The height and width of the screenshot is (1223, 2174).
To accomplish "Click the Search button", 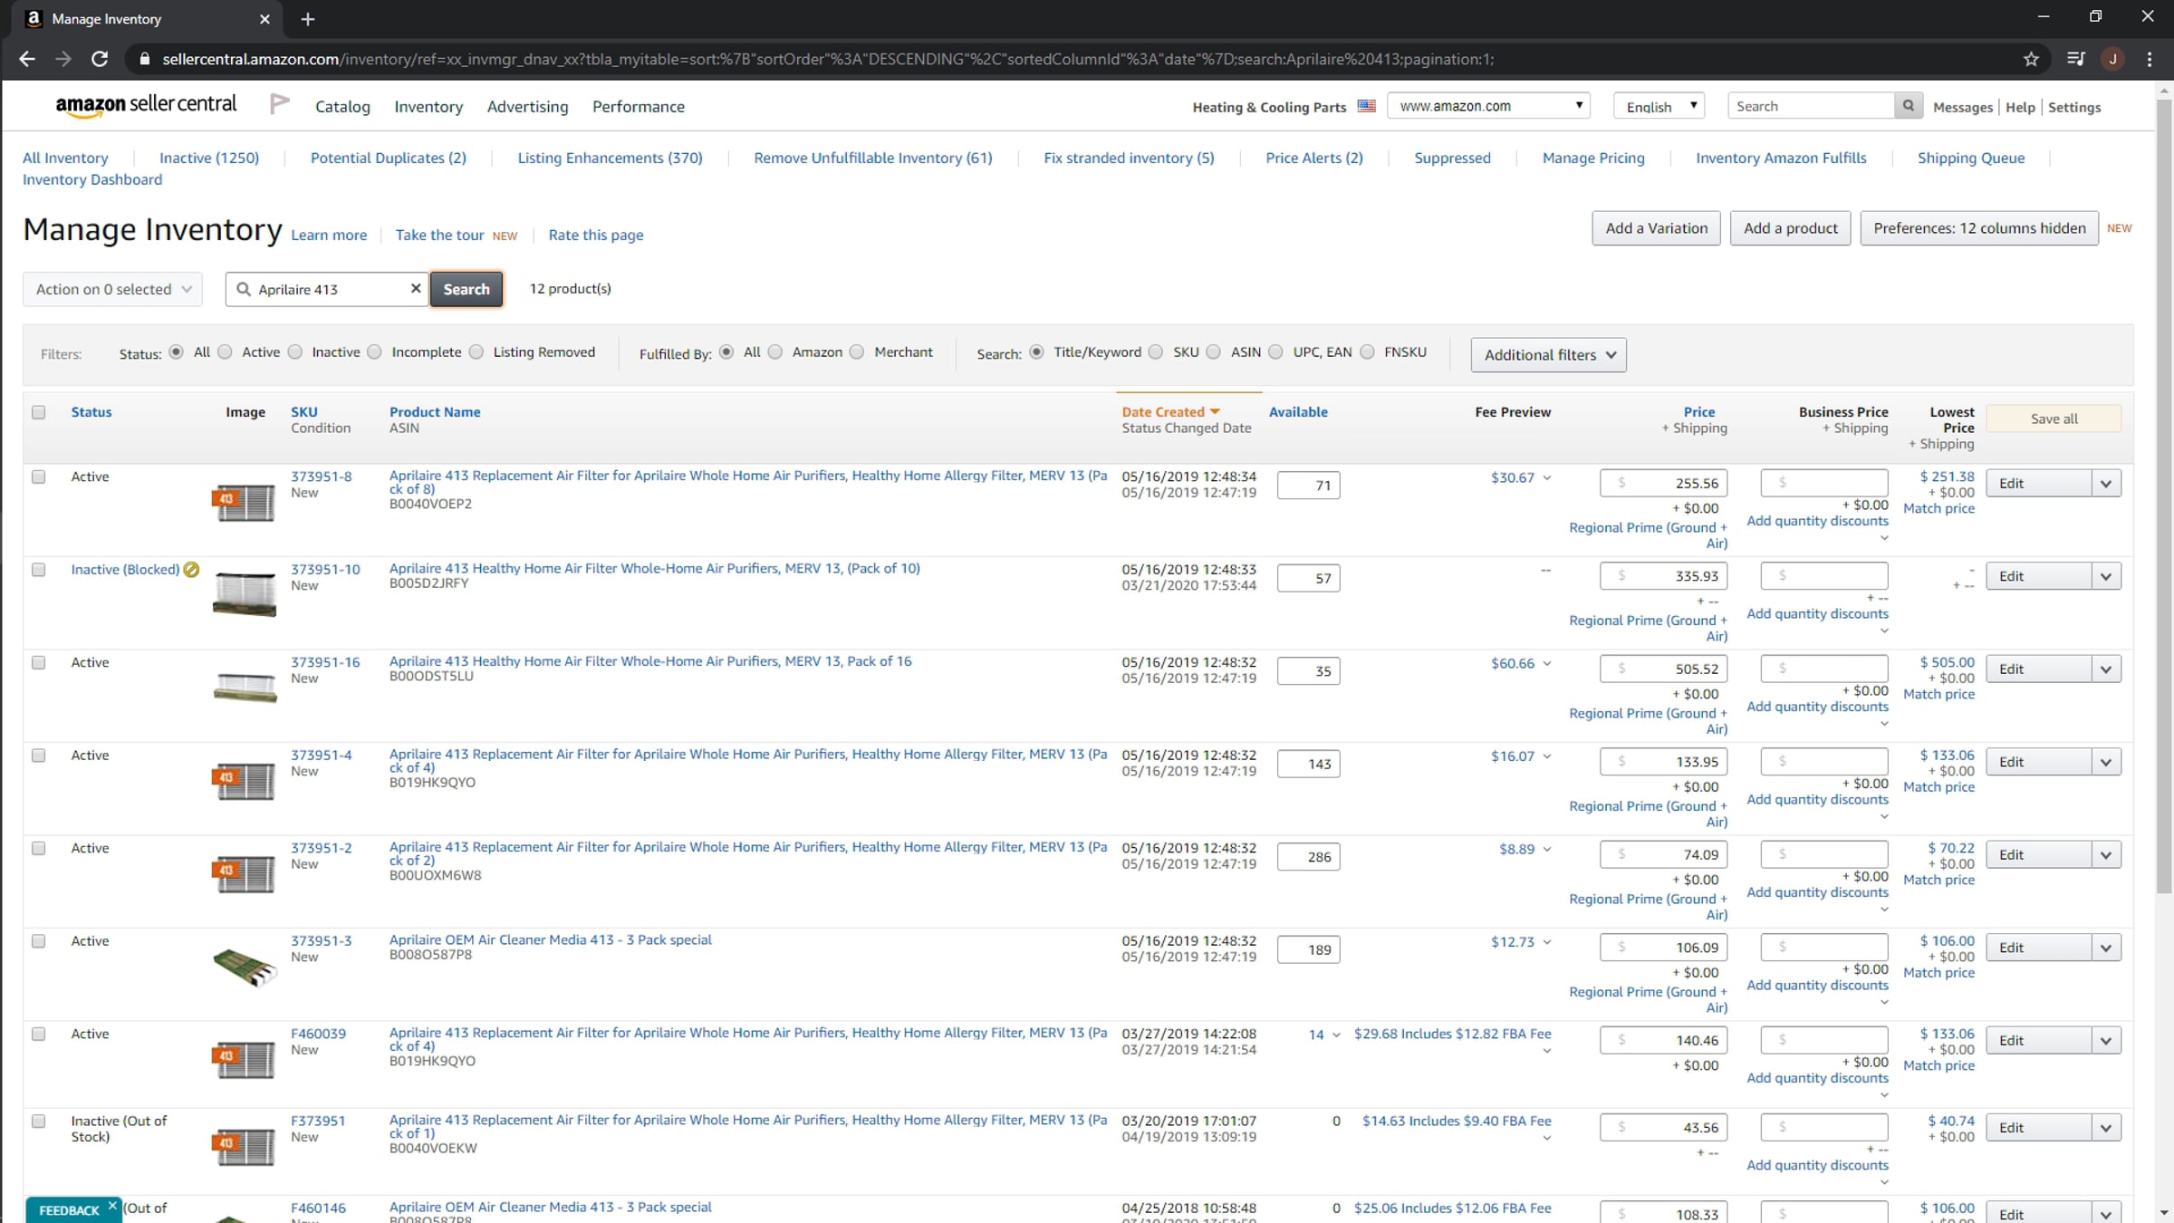I will tap(467, 289).
